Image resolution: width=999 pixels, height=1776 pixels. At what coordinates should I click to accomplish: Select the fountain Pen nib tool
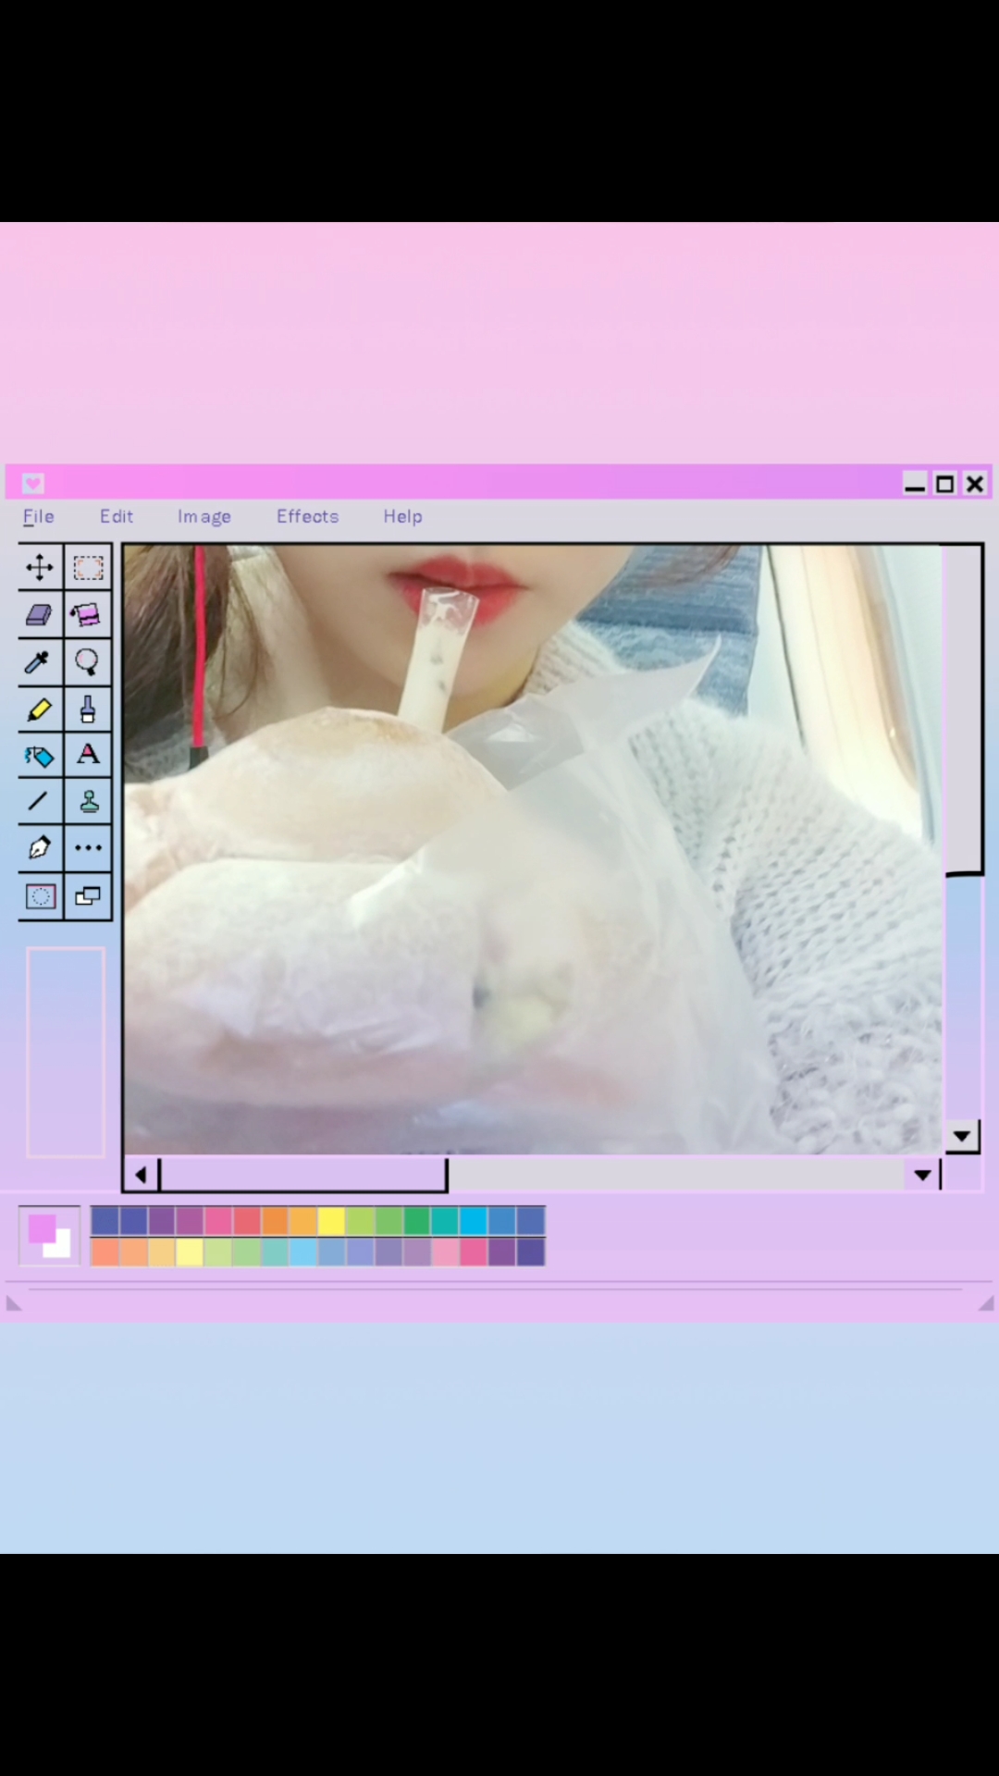coord(40,848)
